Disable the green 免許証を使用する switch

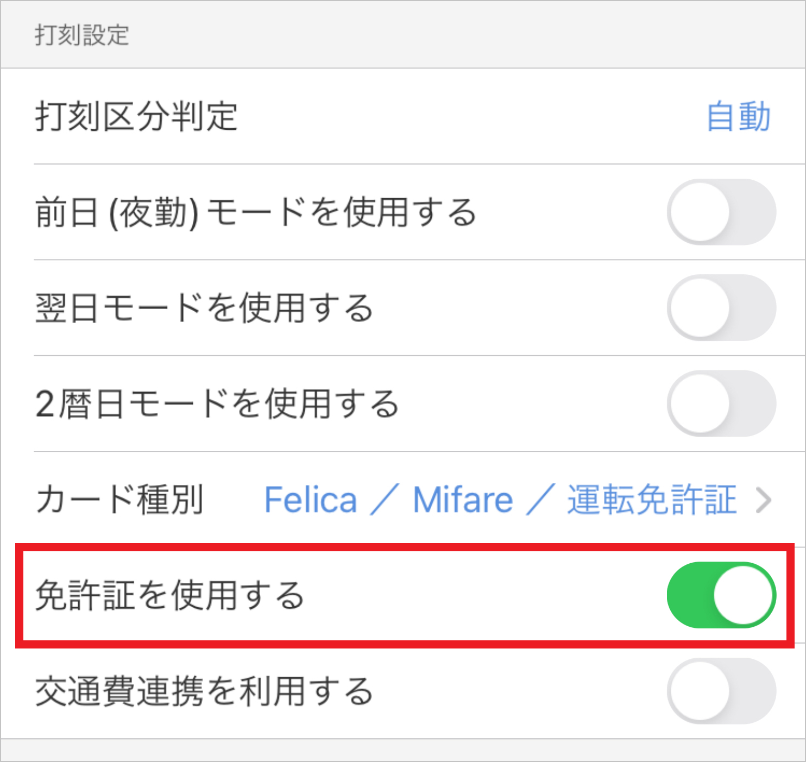[x=721, y=595]
